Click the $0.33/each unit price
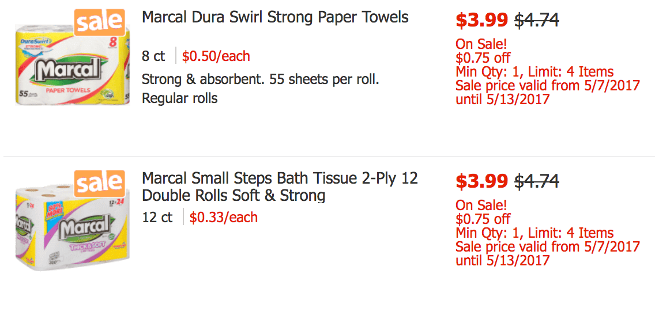 tap(224, 218)
